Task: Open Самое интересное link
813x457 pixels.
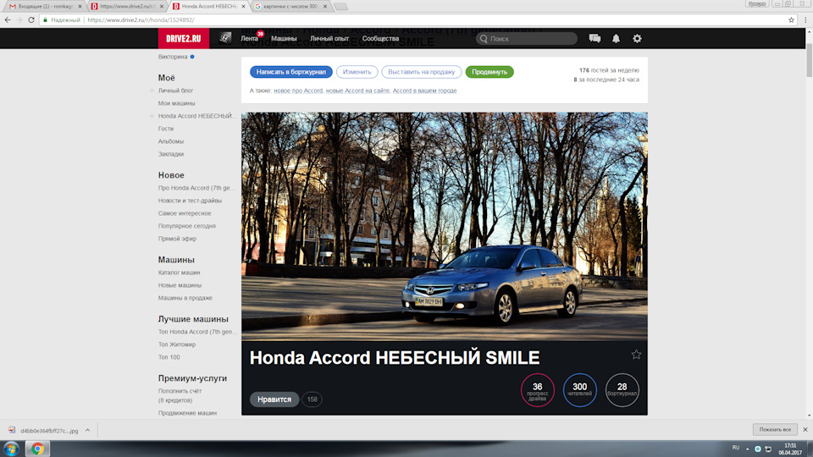Action: (x=185, y=213)
